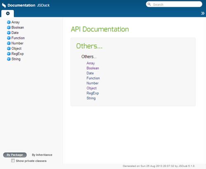Click the JSDuck logo icon in header
This screenshot has width=206, height=169.
click(x=4, y=5)
